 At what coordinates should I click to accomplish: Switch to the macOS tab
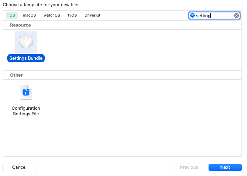29,16
